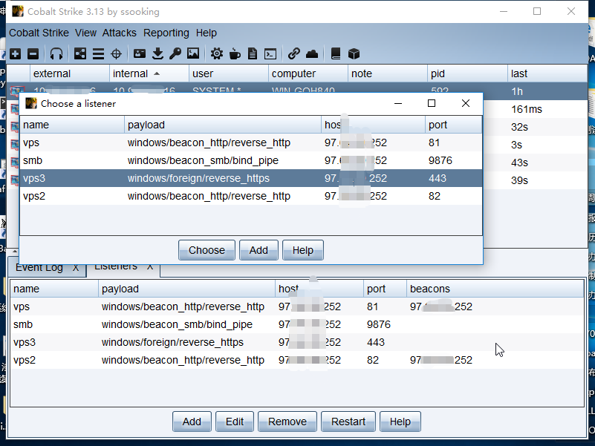
Task: Sort sessions by the external column header
Action: point(70,73)
